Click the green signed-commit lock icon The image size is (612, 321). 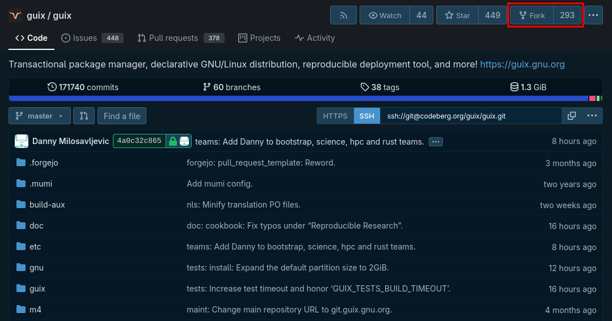point(172,141)
